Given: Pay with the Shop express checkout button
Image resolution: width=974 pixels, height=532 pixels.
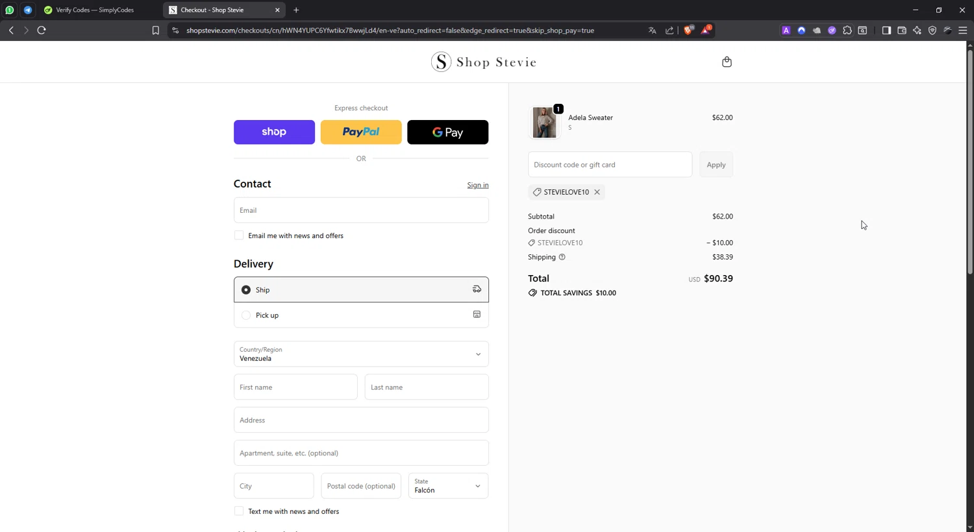Looking at the screenshot, I should coord(274,132).
